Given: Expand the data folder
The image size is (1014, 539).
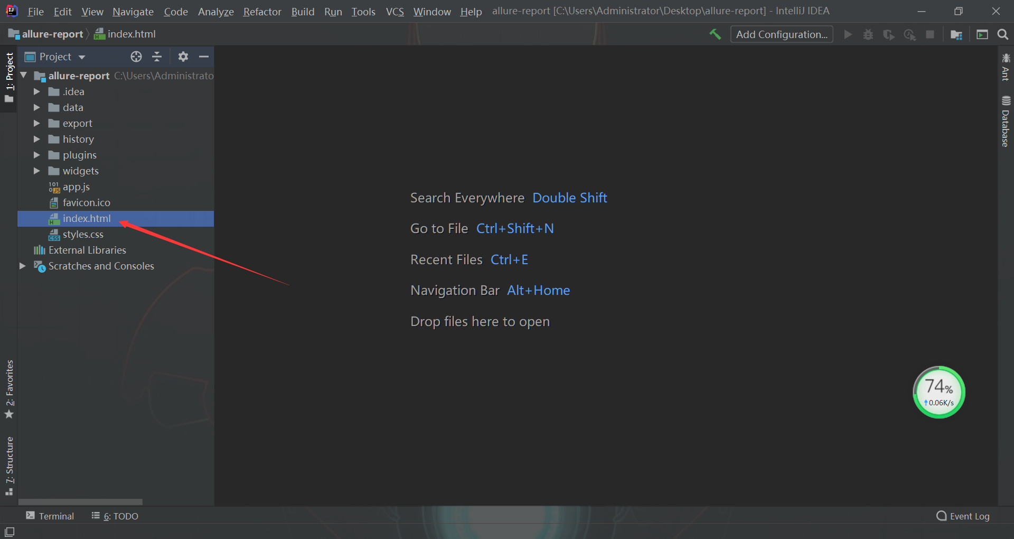Looking at the screenshot, I should (x=36, y=107).
